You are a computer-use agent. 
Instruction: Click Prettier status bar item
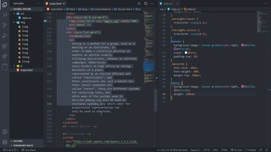point(251,150)
